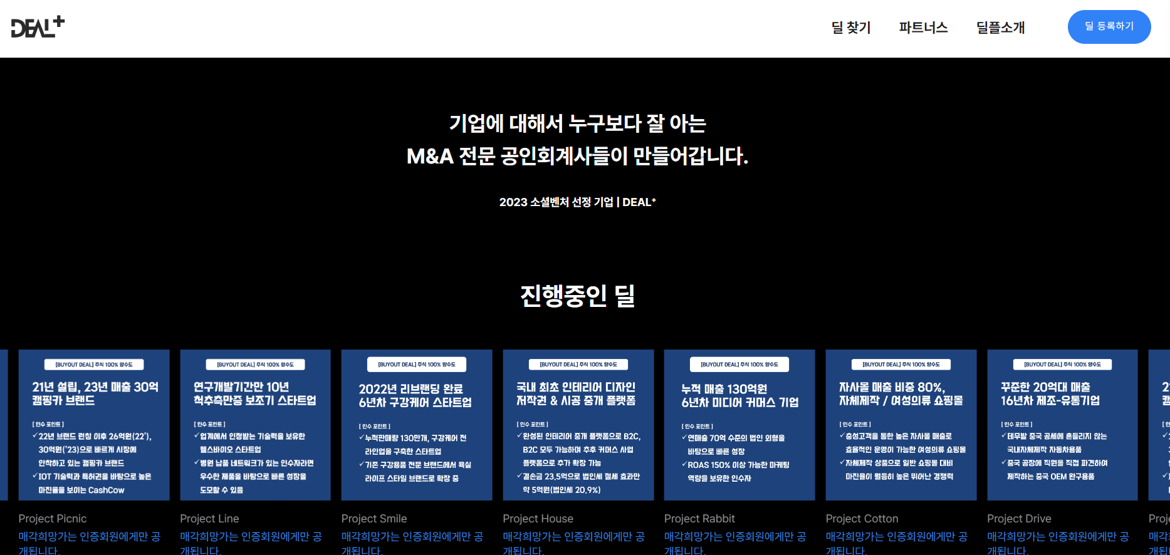Click the 매각희망가 text under Project Rabbit
Screen dimensions: 1170x555
tap(735, 543)
